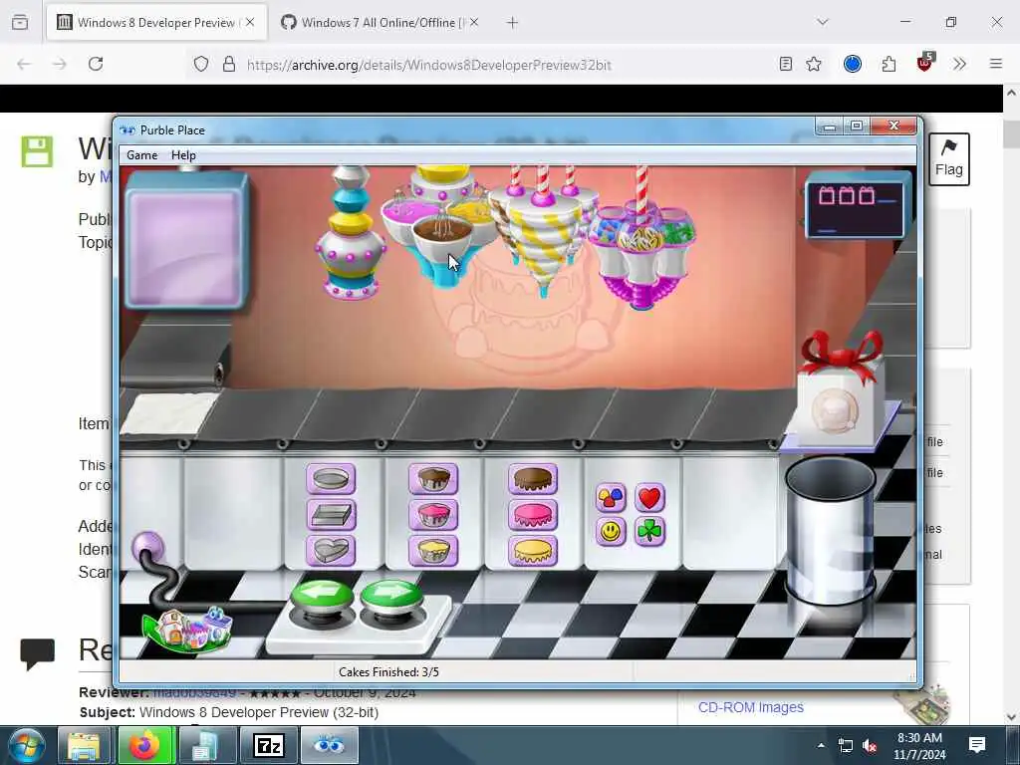
Task: Click the cake batter dispenser machine
Action: point(352,232)
